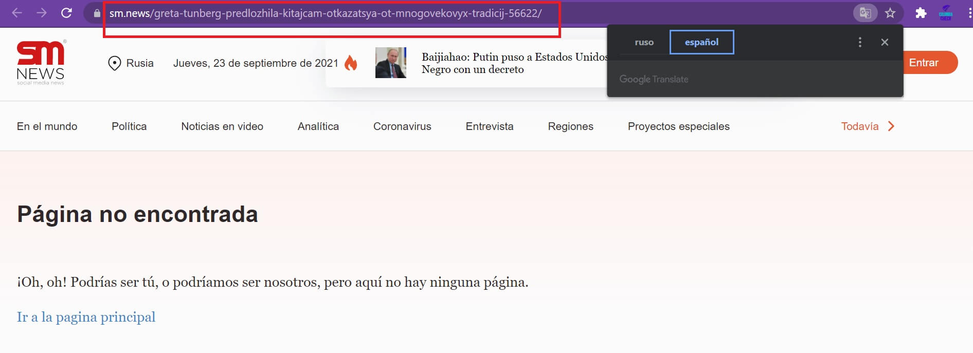Viewport: 973px width, 353px height.
Task: Click the location pin icon next to Rusia
Action: [114, 63]
